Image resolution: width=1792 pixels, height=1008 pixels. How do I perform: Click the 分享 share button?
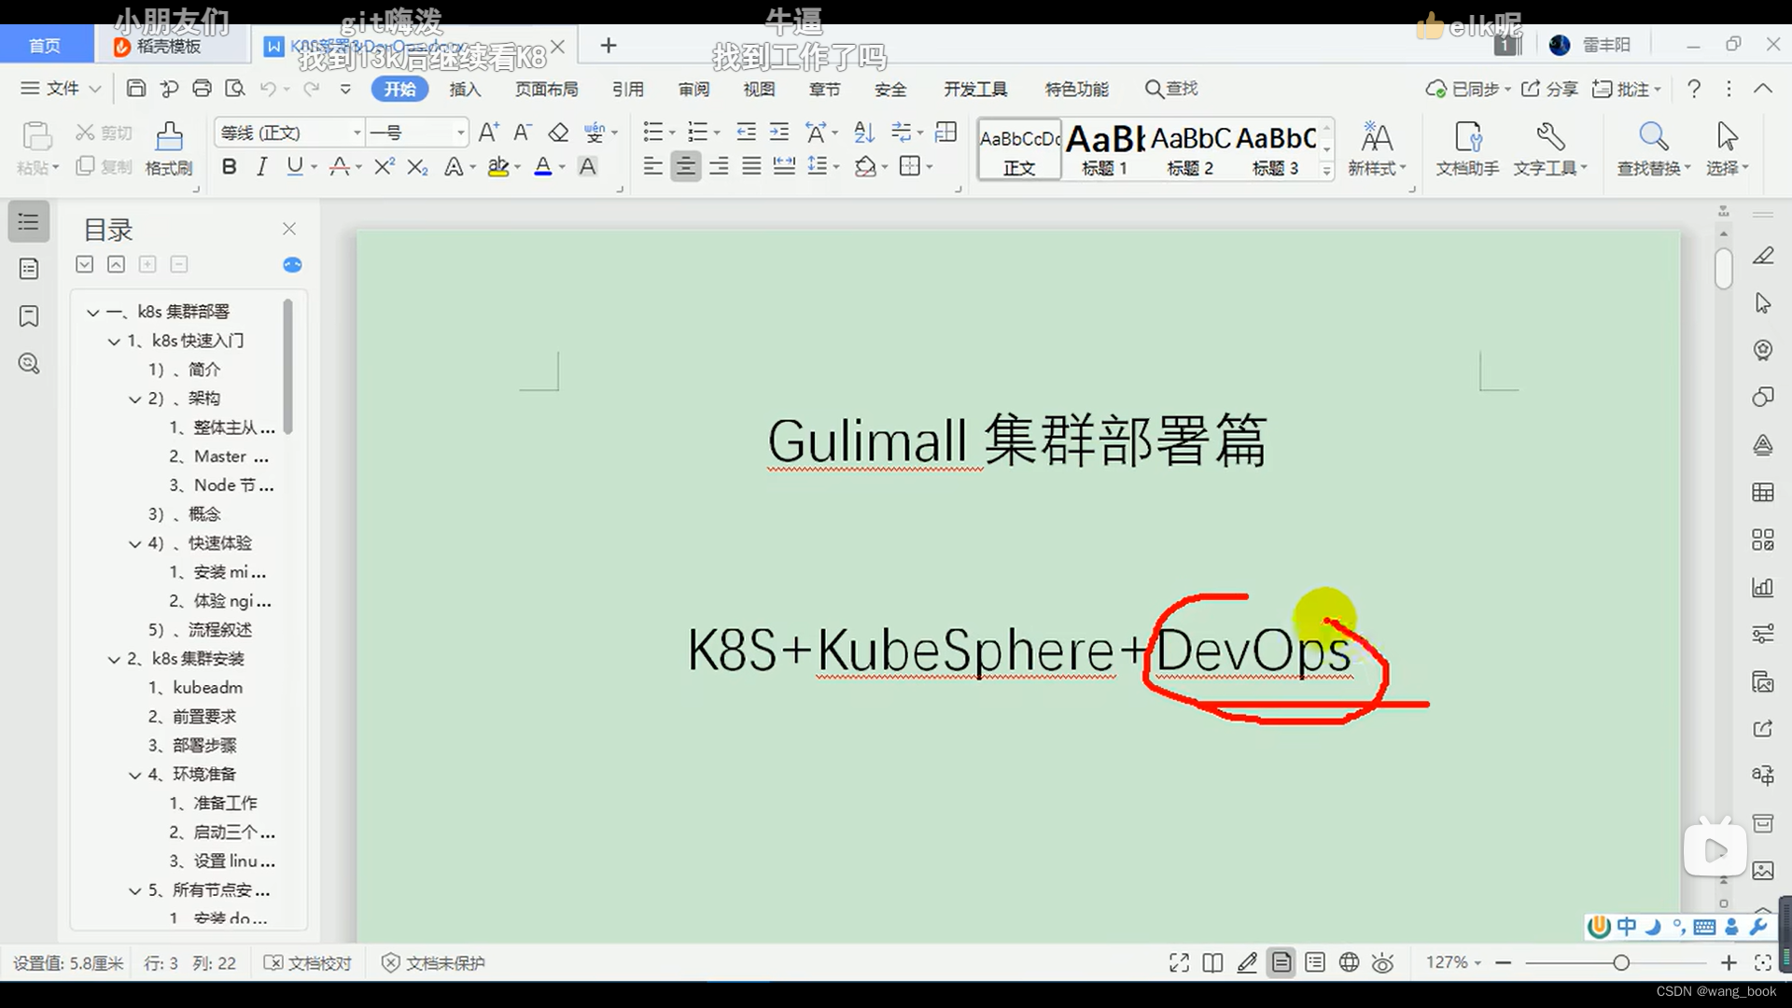[x=1549, y=89]
